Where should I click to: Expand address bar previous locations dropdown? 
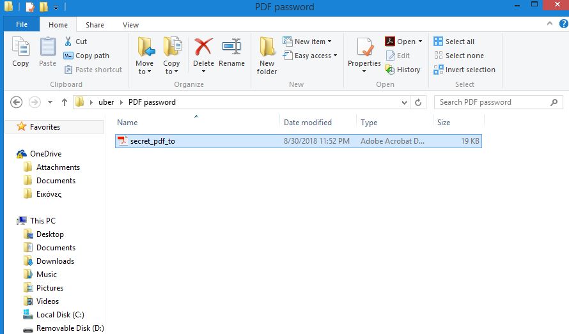coord(404,103)
